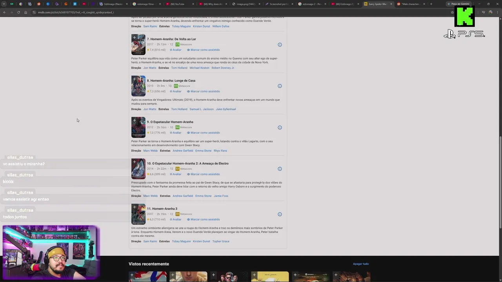Open title link Homem-Aranha: De Volta ao Lar
Screen dimensions: 502x282
[171, 39]
